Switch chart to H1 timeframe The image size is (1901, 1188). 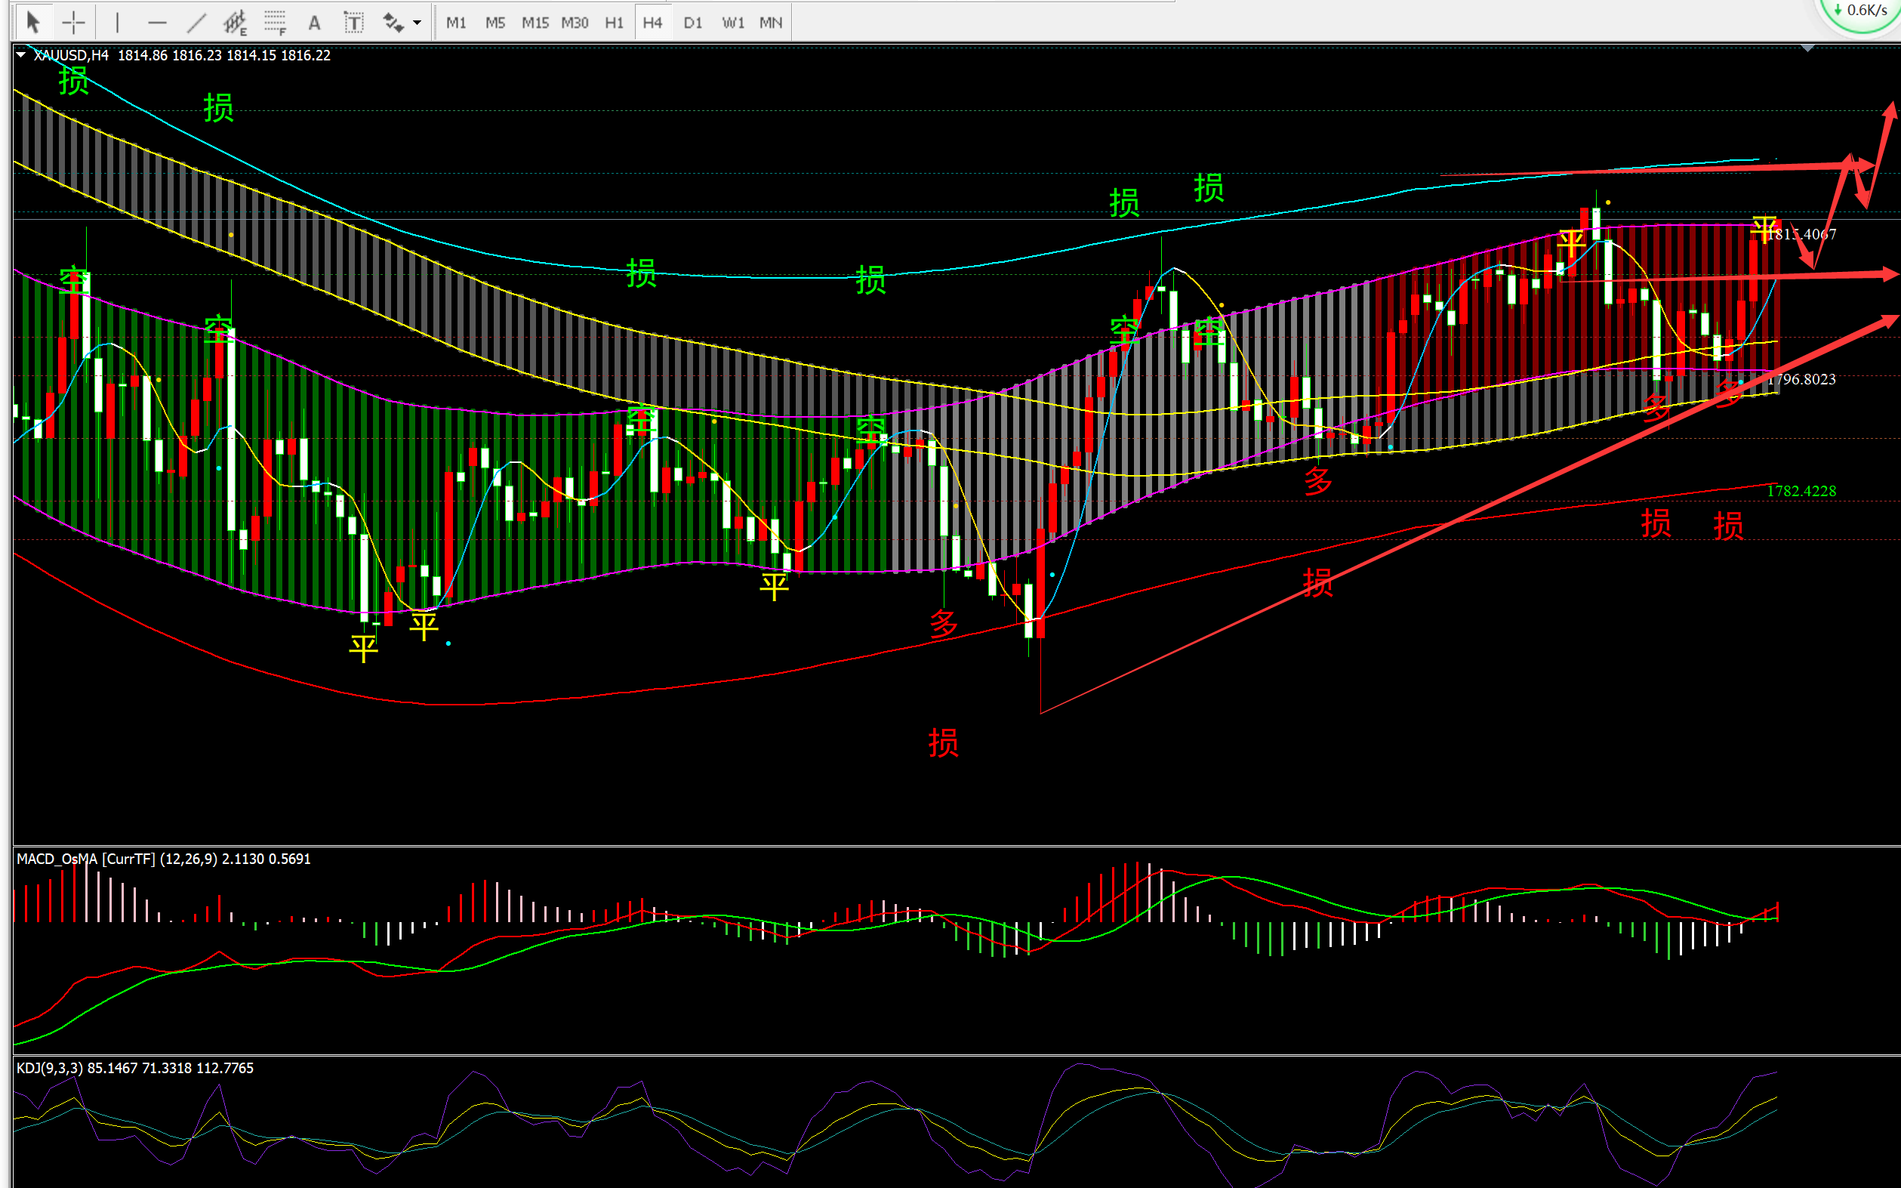[x=614, y=23]
